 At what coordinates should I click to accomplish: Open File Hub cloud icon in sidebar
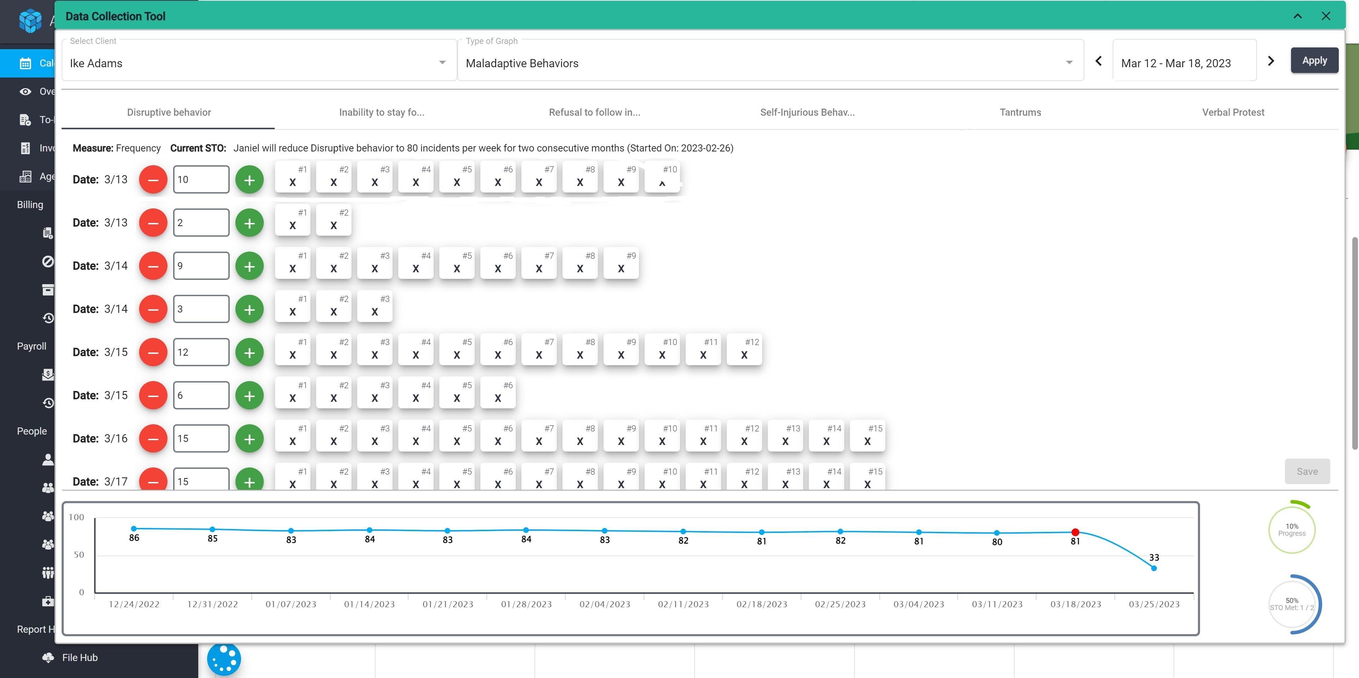coord(48,657)
